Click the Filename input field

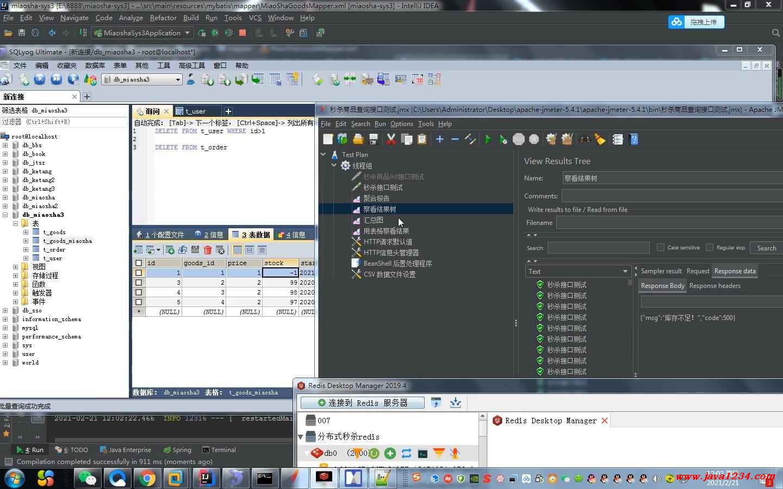(x=669, y=222)
